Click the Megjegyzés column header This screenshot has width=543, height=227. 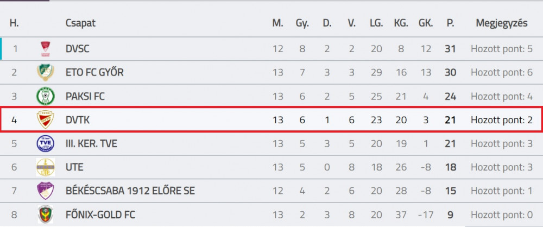(x=502, y=23)
